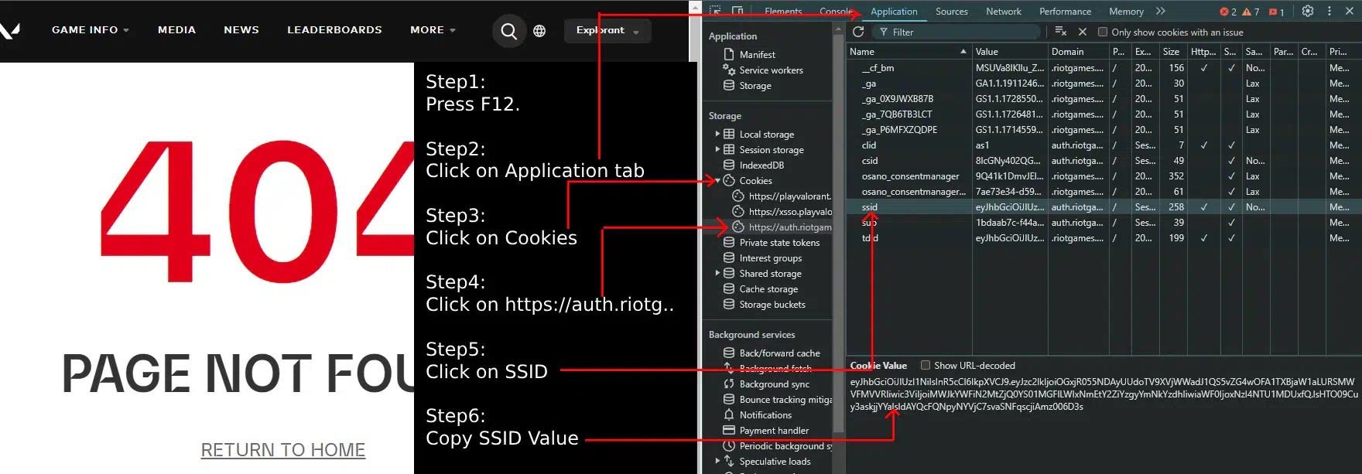Open Notifications item
Viewport: 1362px width, 474px height.
pos(765,415)
